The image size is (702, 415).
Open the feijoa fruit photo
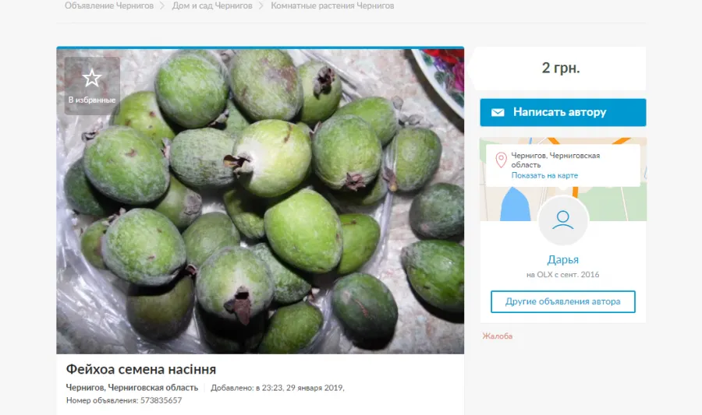(260, 201)
